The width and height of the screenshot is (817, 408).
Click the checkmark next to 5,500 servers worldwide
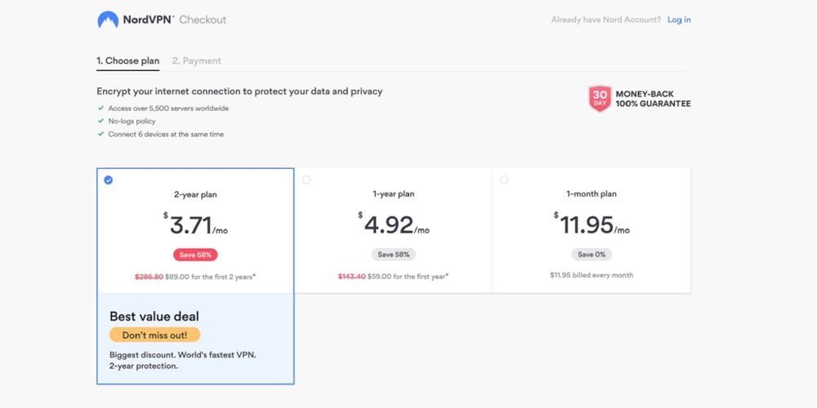[x=100, y=108]
